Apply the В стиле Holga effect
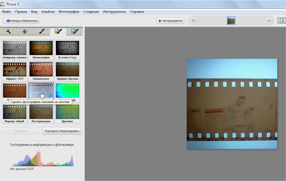Viewport: 286px width, 181px height. click(x=67, y=50)
